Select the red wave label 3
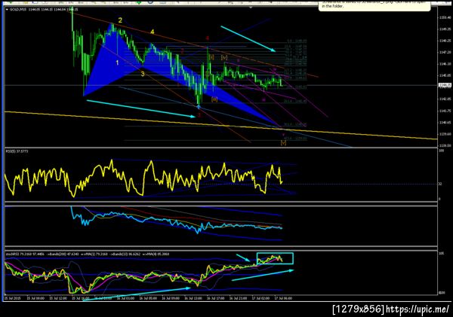Image resolution: width=453 pixels, height=317 pixels. (199, 115)
